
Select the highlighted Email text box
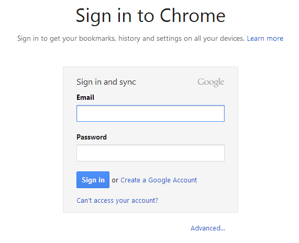(150, 113)
